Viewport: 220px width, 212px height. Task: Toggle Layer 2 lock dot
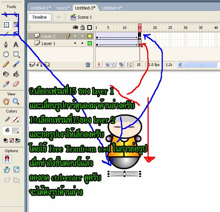(x=82, y=36)
